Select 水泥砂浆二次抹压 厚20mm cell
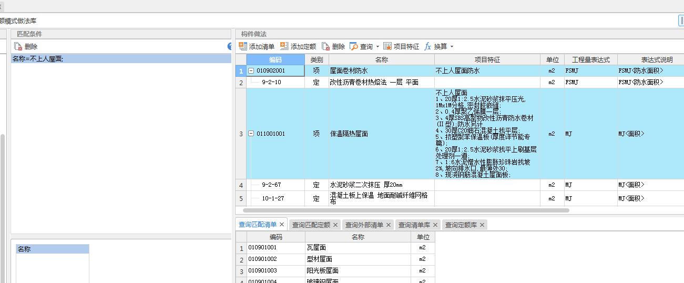Screen dimensions: 684x283 [x=382, y=185]
